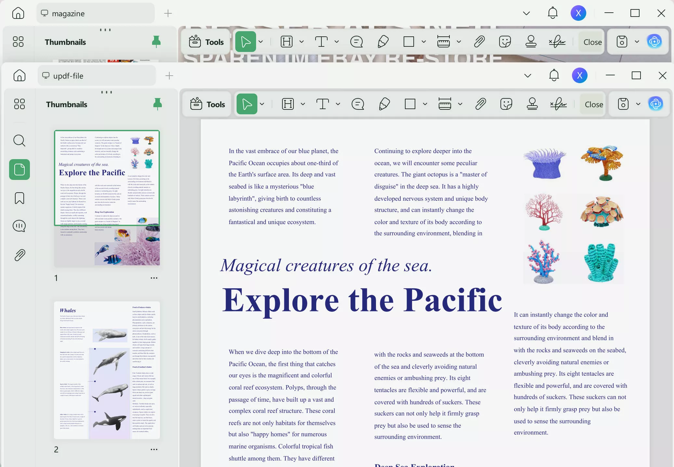This screenshot has width=674, height=467.
Task: Expand the text tool options dropdown
Action: point(338,104)
